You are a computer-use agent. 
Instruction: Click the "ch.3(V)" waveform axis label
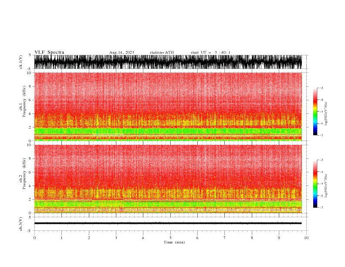tap(21, 224)
